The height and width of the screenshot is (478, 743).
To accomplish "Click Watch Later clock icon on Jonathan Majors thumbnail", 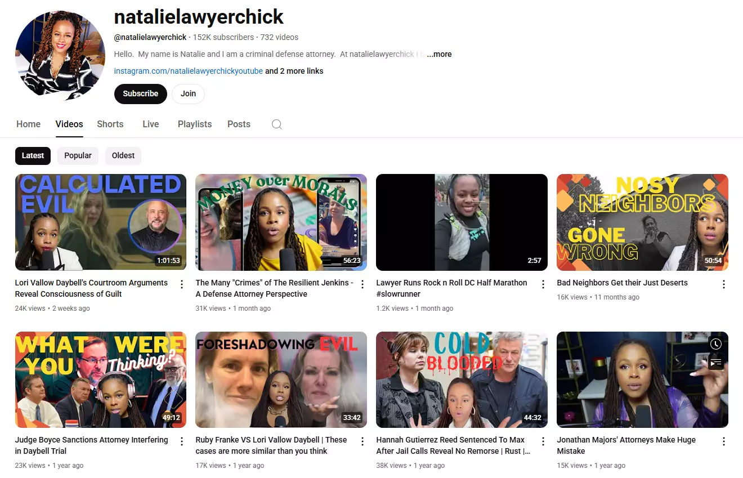I will tap(715, 344).
